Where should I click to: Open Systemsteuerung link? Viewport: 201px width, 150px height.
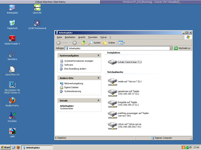tap(73, 91)
